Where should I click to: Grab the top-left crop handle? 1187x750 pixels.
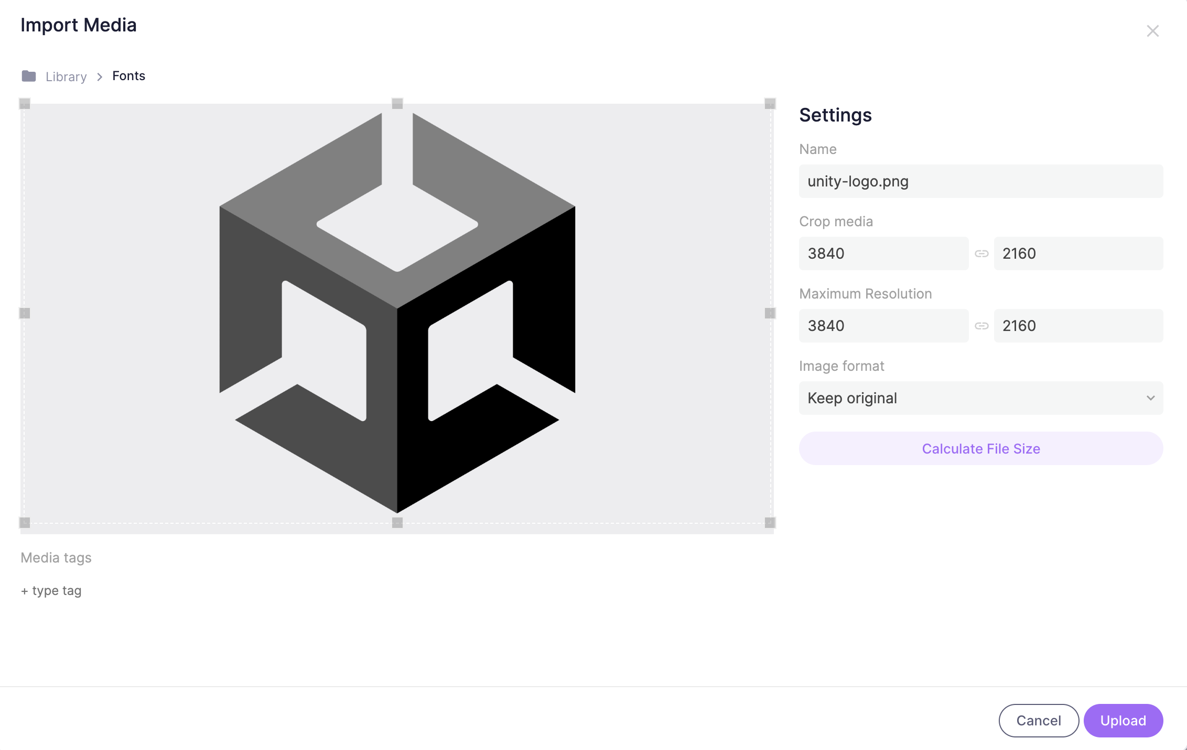point(25,104)
